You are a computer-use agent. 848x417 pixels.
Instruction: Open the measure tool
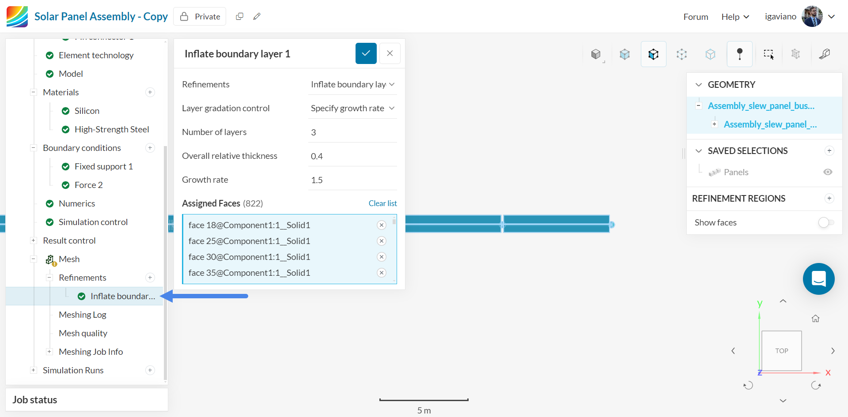pos(825,54)
